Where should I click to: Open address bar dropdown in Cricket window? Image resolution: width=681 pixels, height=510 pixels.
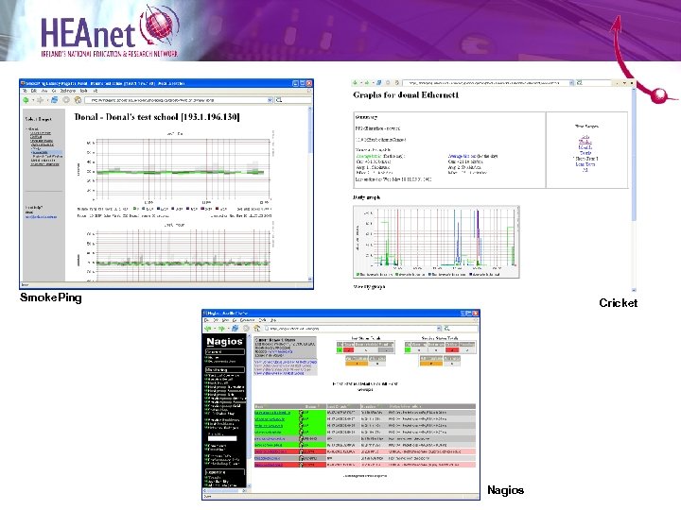pos(571,82)
